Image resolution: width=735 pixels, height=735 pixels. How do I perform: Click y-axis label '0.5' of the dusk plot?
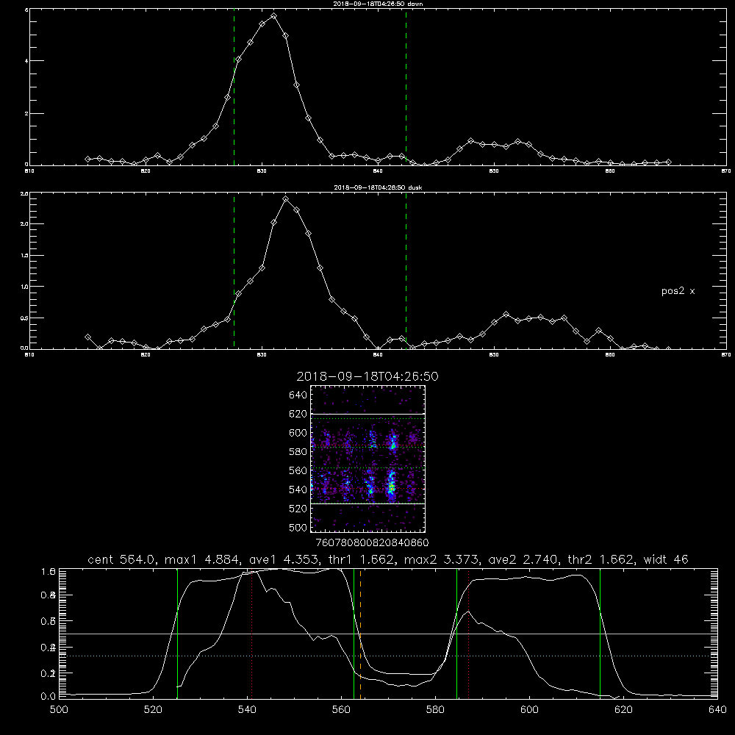[x=25, y=318]
